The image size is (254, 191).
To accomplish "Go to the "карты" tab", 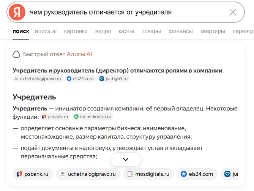I will [x=126, y=31].
